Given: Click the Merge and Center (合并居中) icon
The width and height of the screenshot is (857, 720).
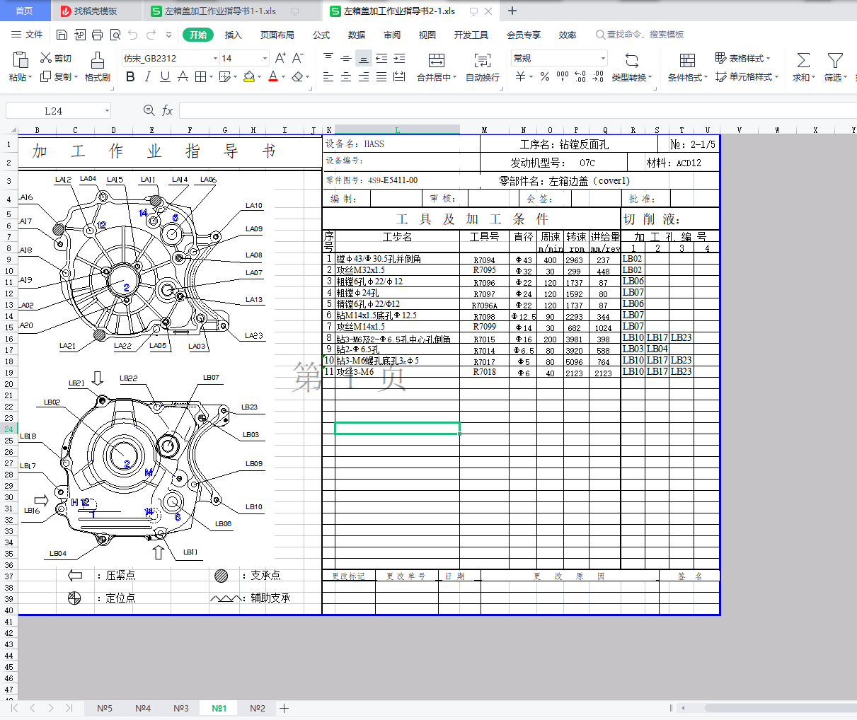Looking at the screenshot, I should [437, 60].
